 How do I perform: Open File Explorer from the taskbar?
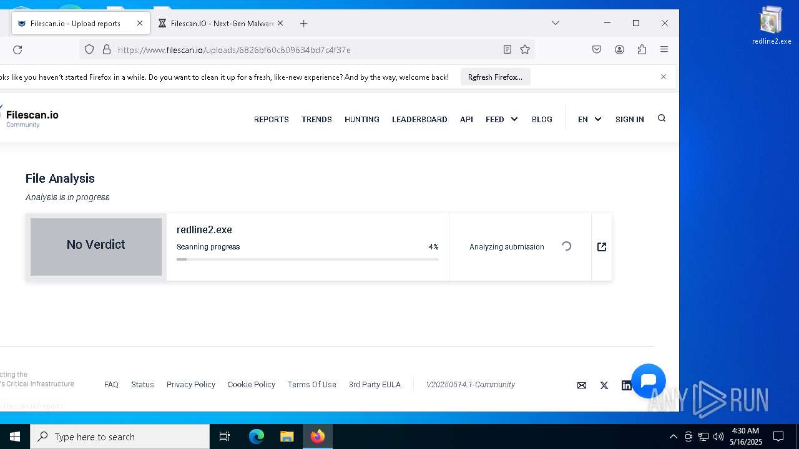tap(287, 437)
